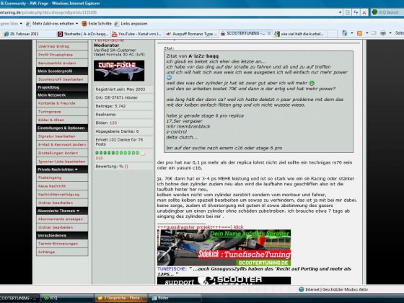
Task: Open the dropdown arrow next to Home icon
Action: pyautogui.click(x=352, y=33)
